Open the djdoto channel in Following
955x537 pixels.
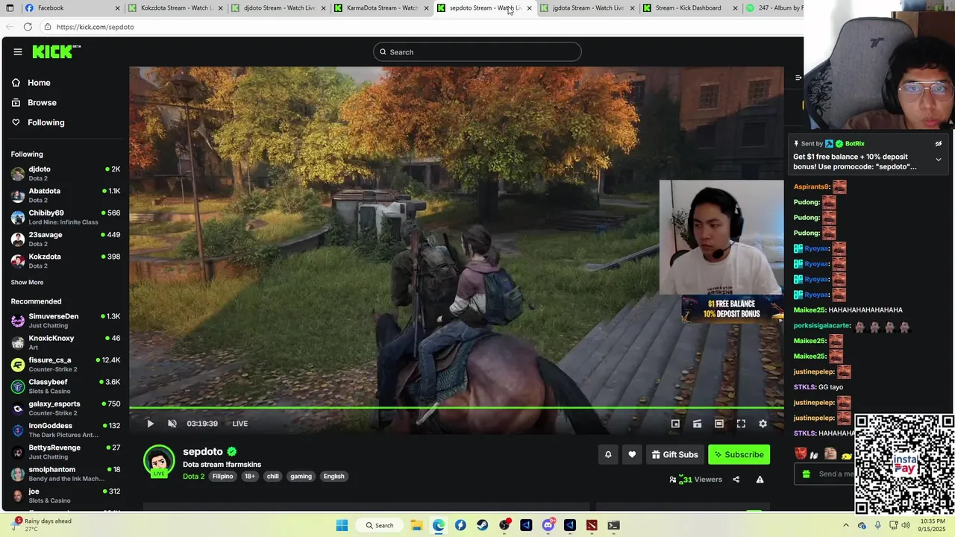click(x=66, y=173)
